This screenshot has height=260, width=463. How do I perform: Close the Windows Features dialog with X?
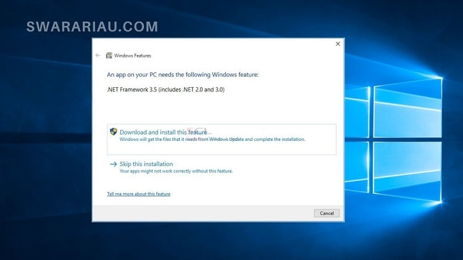(338, 44)
